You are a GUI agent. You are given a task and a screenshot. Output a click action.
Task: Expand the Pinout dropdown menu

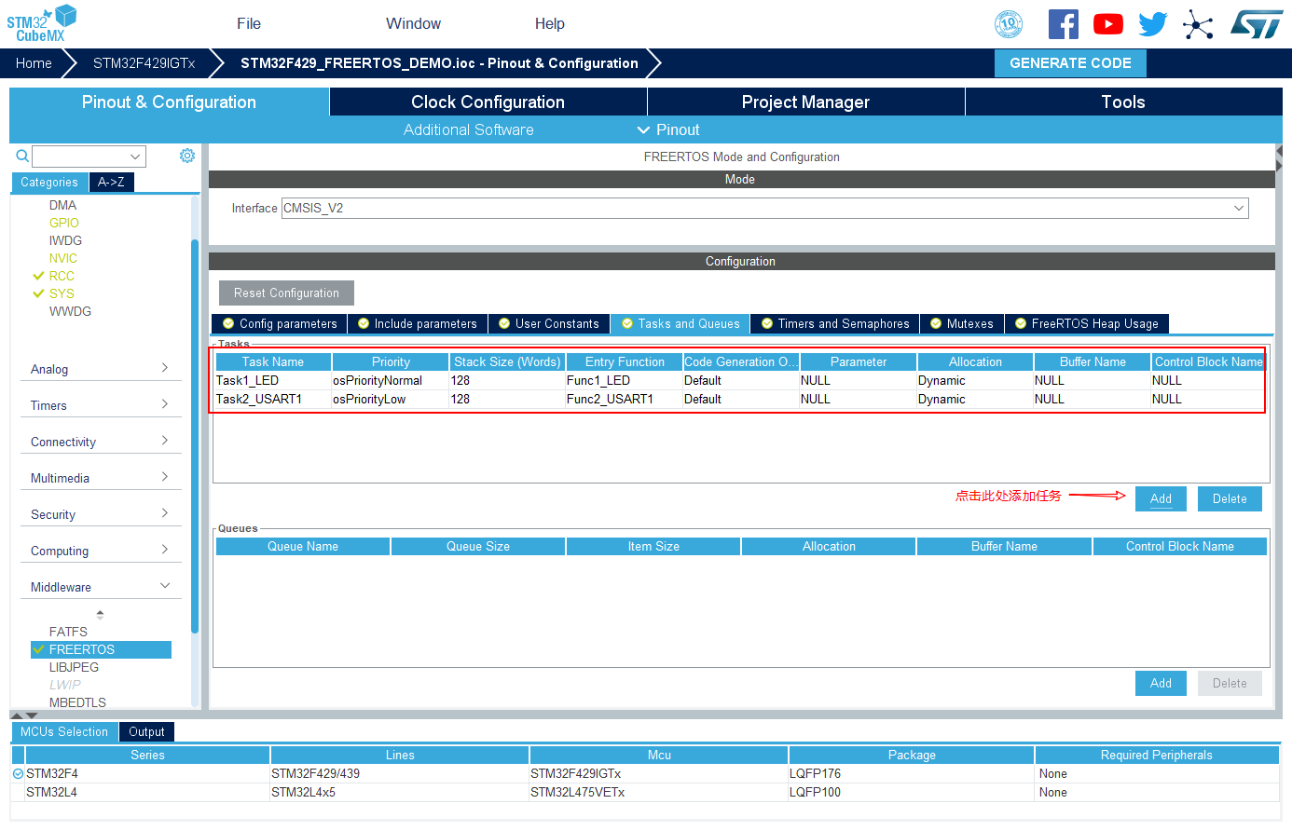click(668, 129)
